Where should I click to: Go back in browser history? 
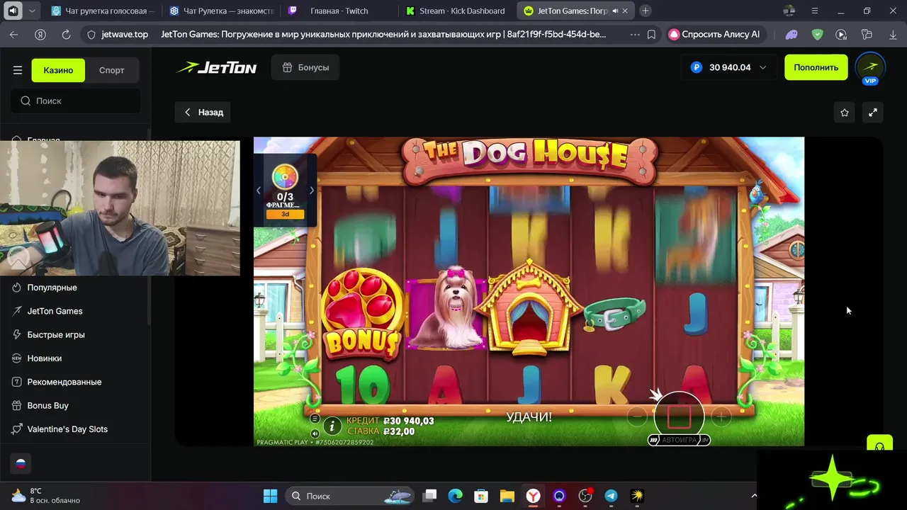(x=14, y=34)
